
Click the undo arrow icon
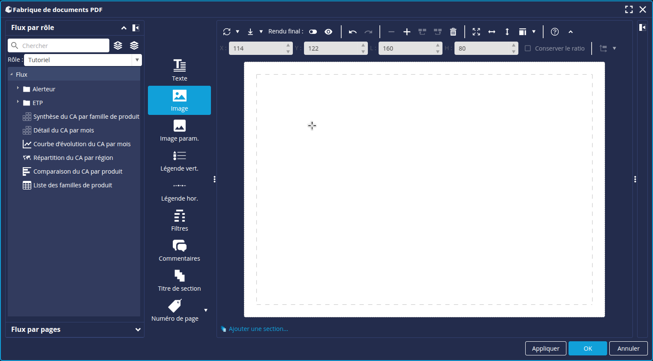click(352, 32)
